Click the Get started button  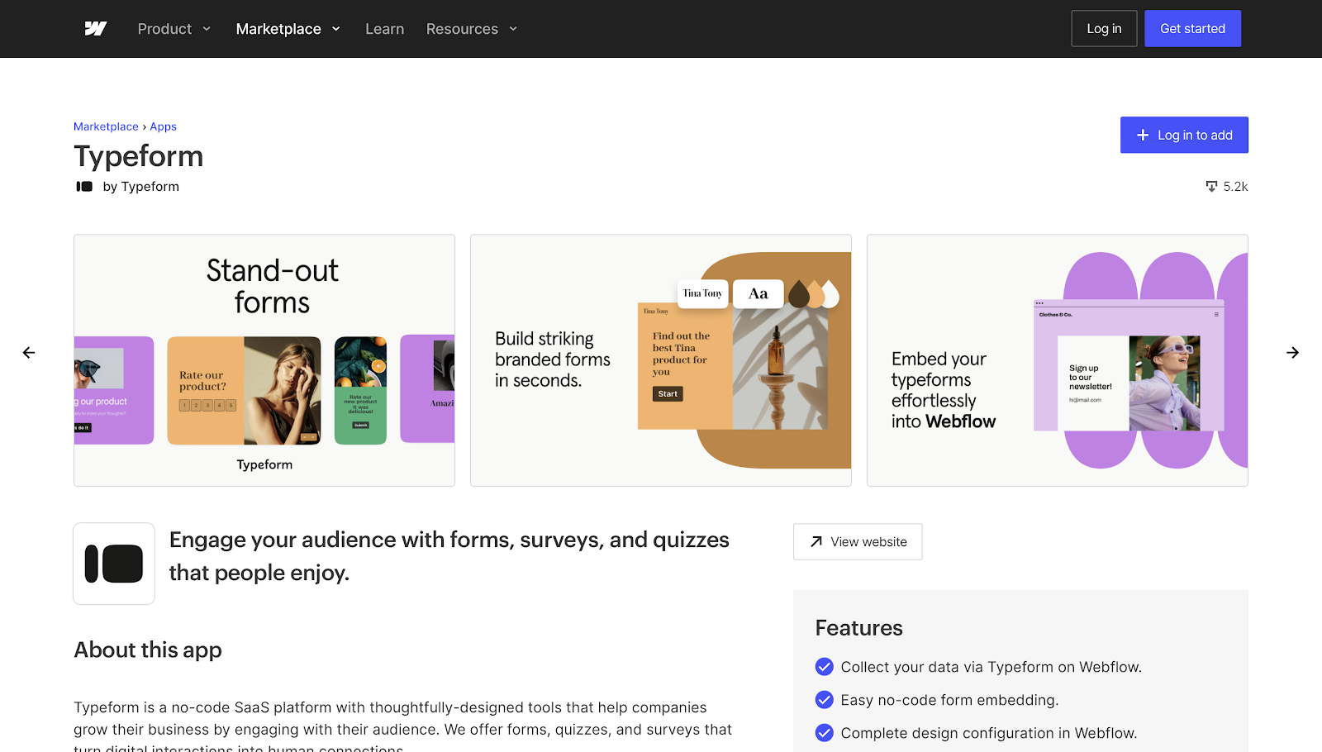1192,29
